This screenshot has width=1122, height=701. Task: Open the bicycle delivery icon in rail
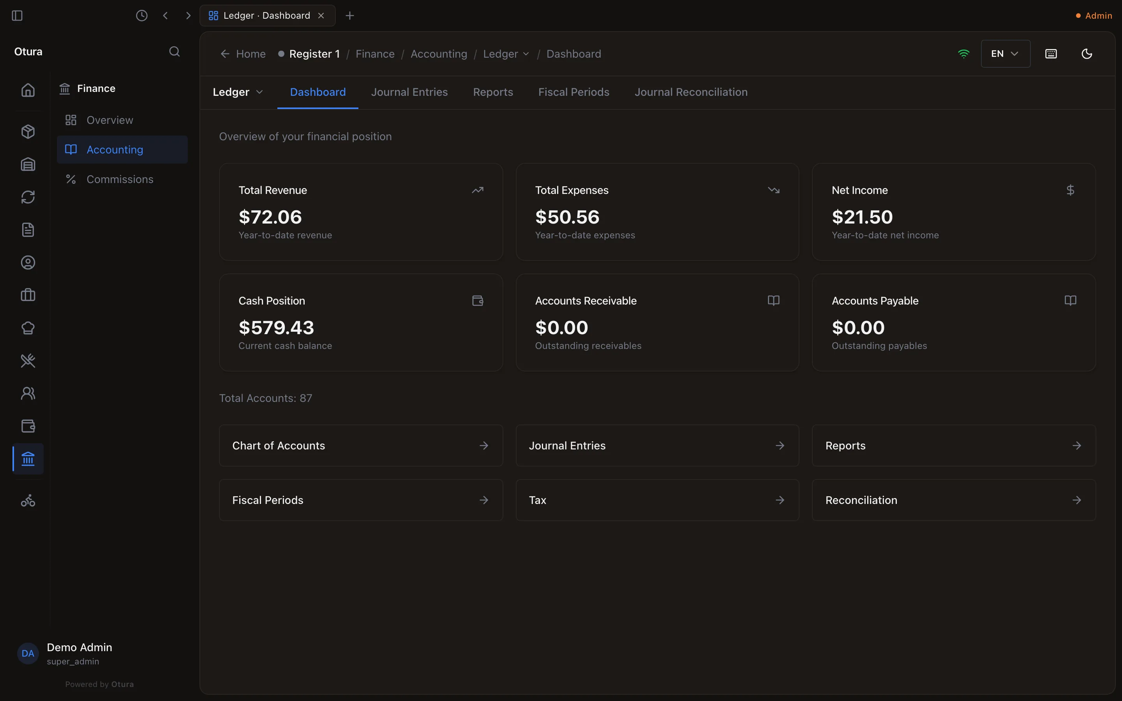point(28,501)
